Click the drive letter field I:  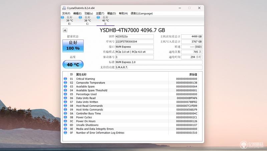click(135, 57)
